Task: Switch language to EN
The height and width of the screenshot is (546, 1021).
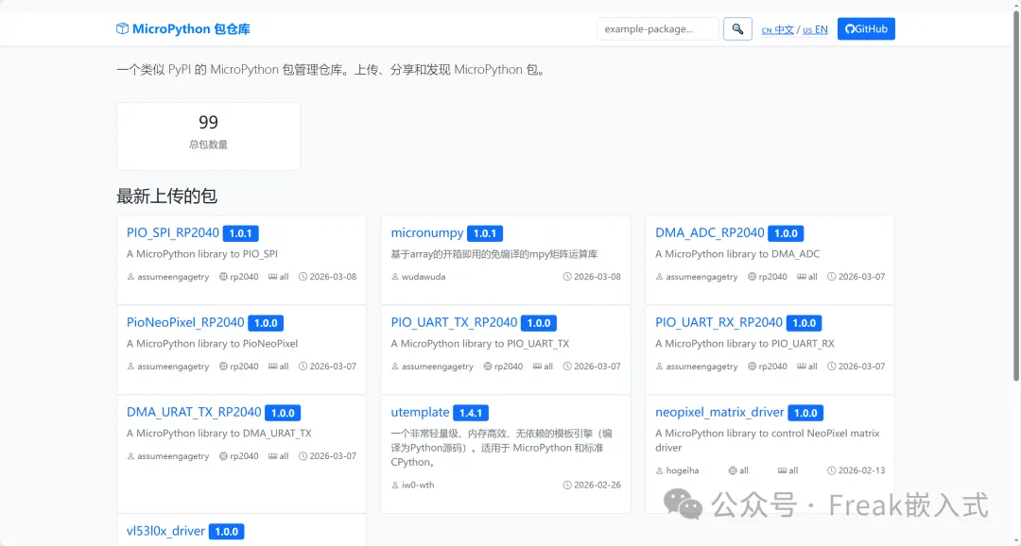Action: 815,29
